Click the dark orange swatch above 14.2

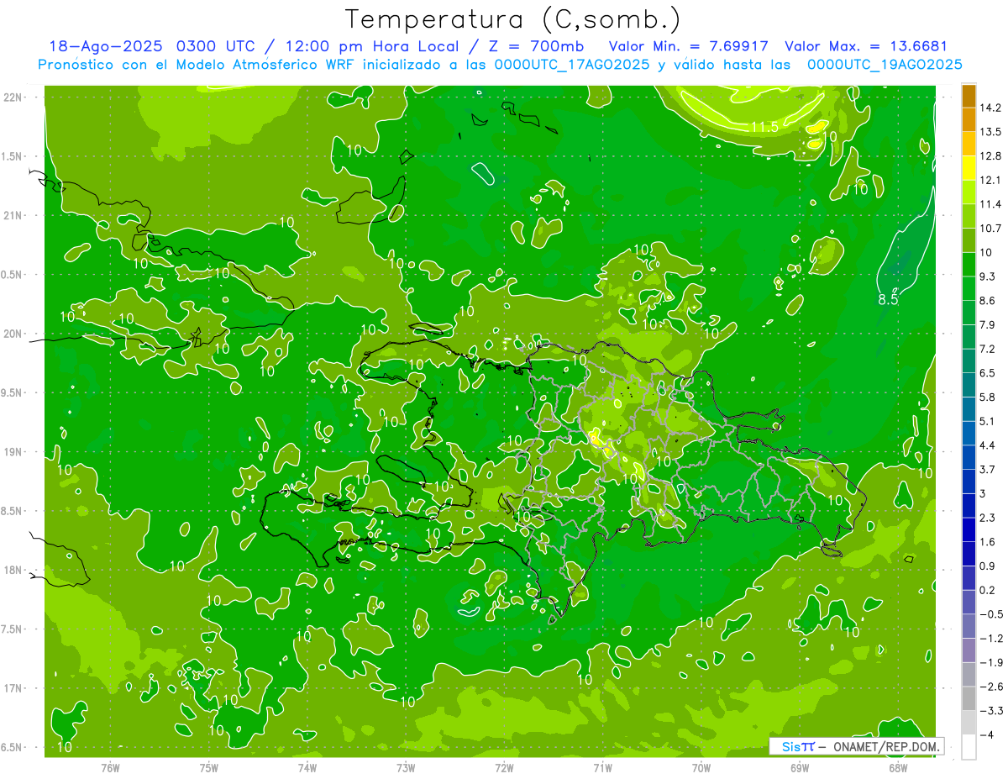click(x=969, y=96)
